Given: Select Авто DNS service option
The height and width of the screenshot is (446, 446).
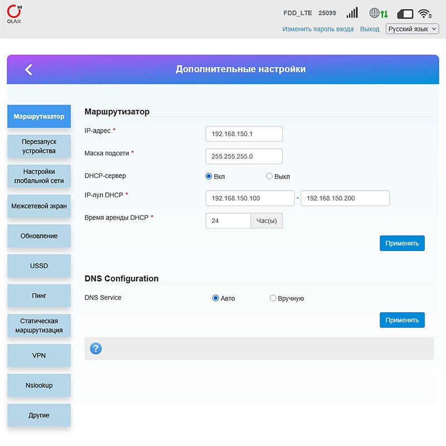Looking at the screenshot, I should tap(216, 298).
